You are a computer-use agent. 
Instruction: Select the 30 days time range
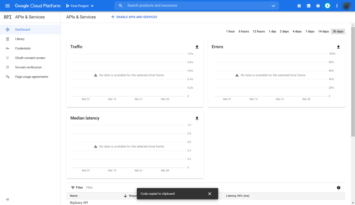click(x=338, y=31)
